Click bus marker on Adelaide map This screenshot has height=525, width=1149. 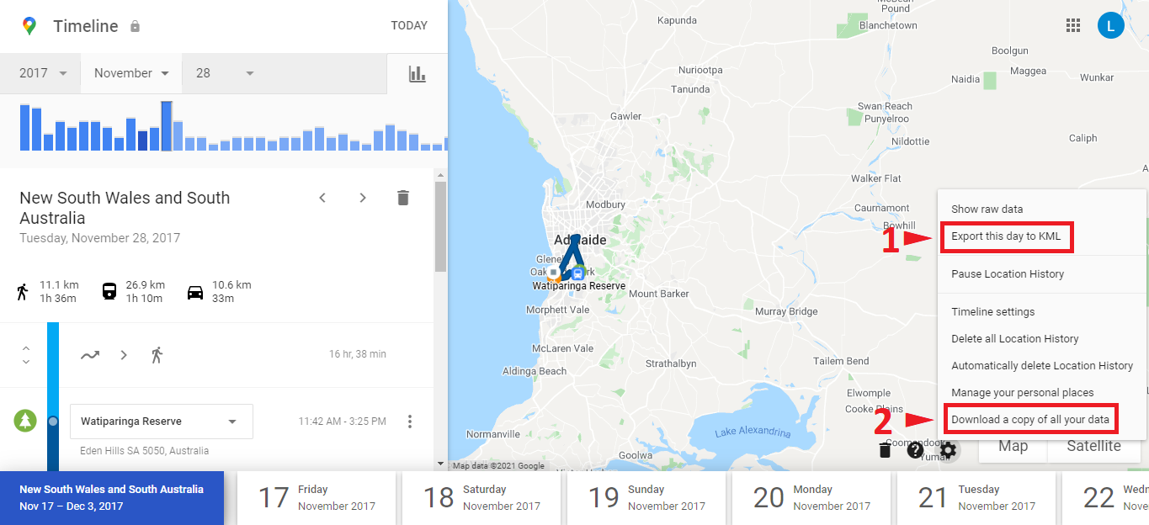pyautogui.click(x=578, y=273)
